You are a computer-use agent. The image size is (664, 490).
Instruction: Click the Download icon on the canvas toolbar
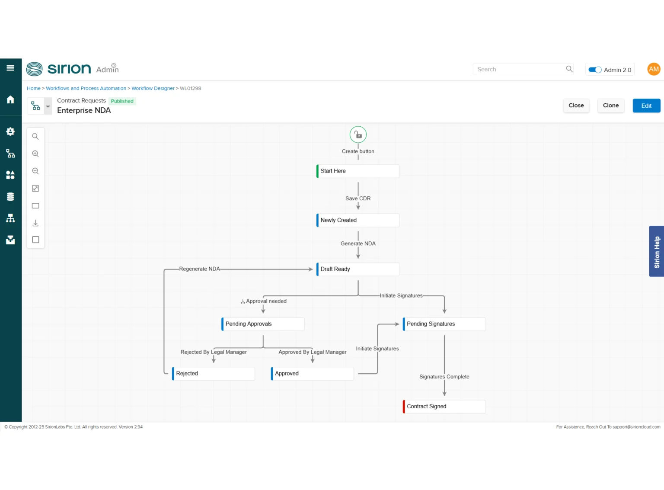pyautogui.click(x=35, y=223)
